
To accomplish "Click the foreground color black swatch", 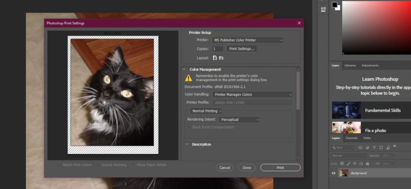I will [x=334, y=5].
